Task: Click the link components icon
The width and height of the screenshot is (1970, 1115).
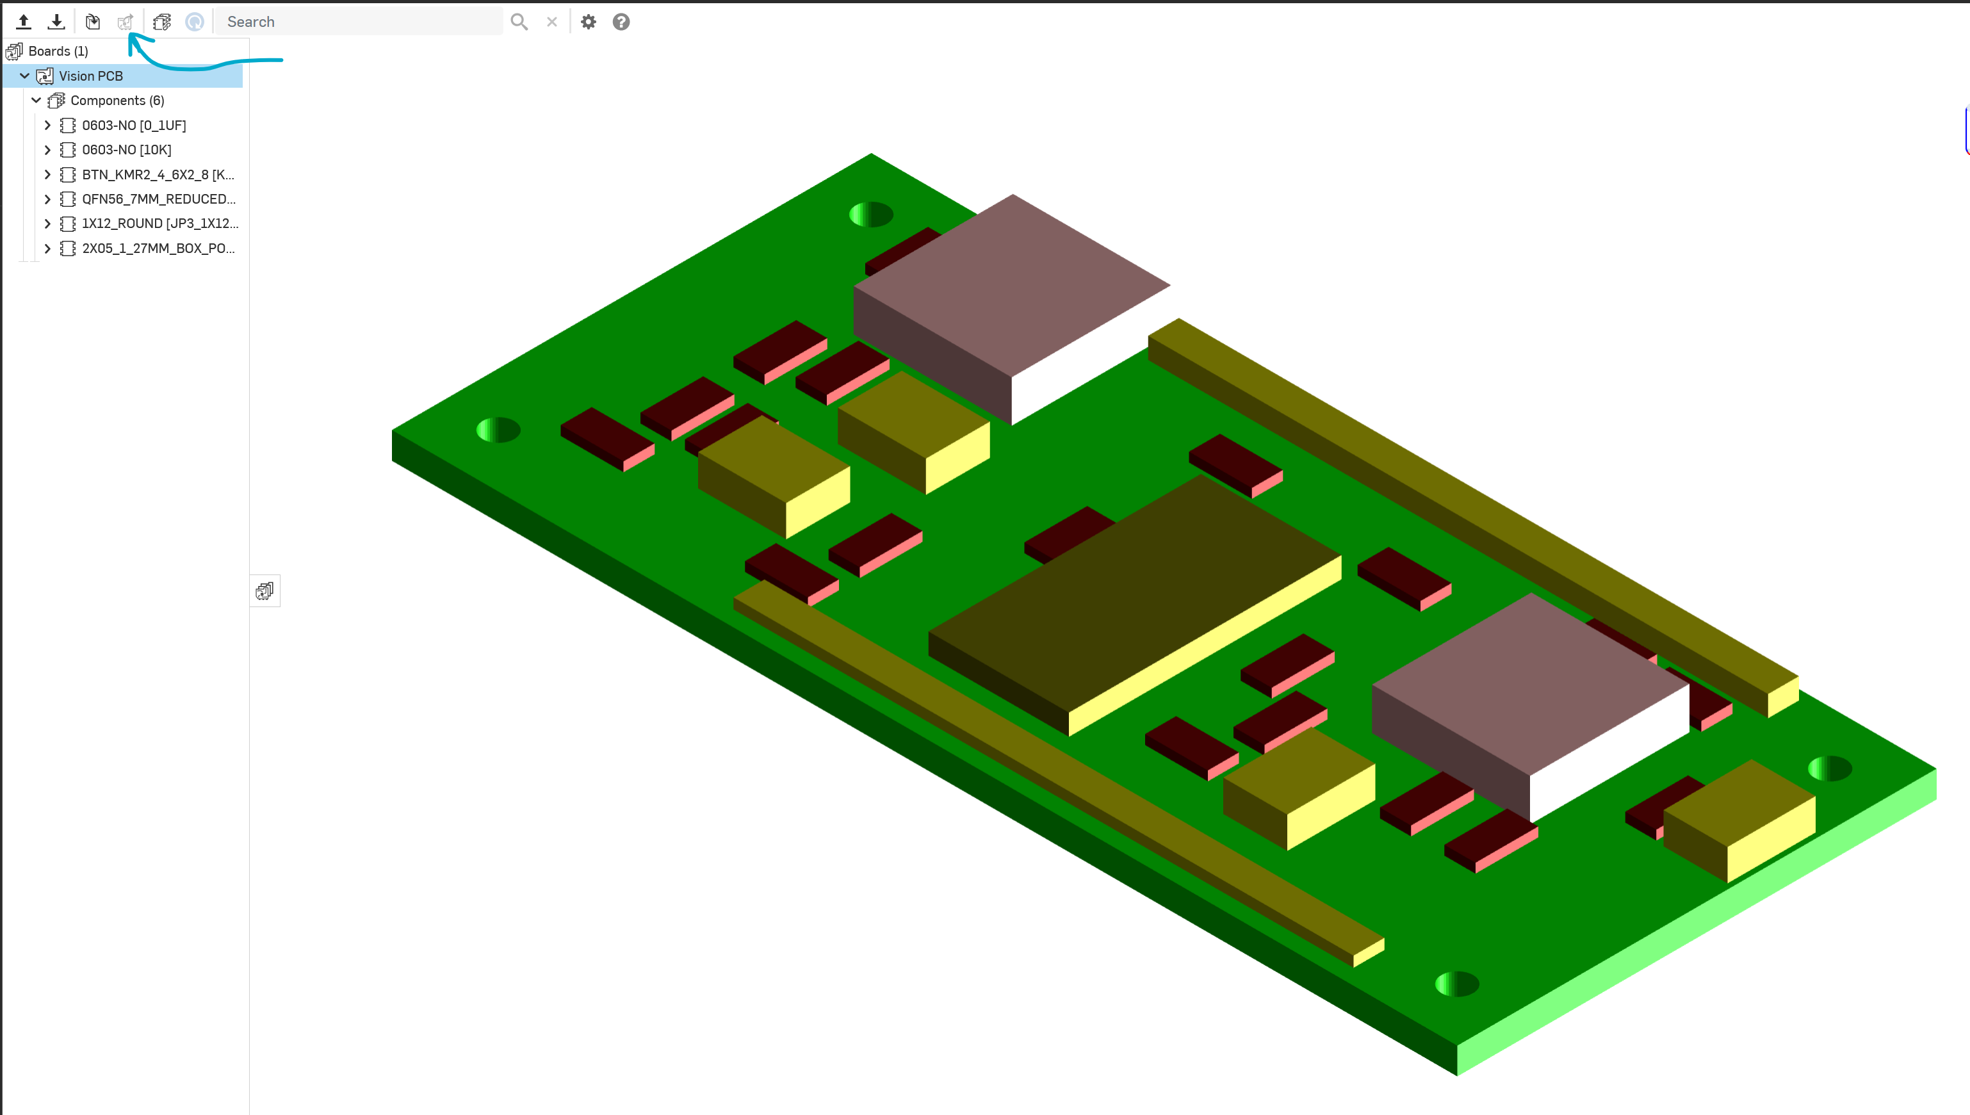Action: [161, 21]
